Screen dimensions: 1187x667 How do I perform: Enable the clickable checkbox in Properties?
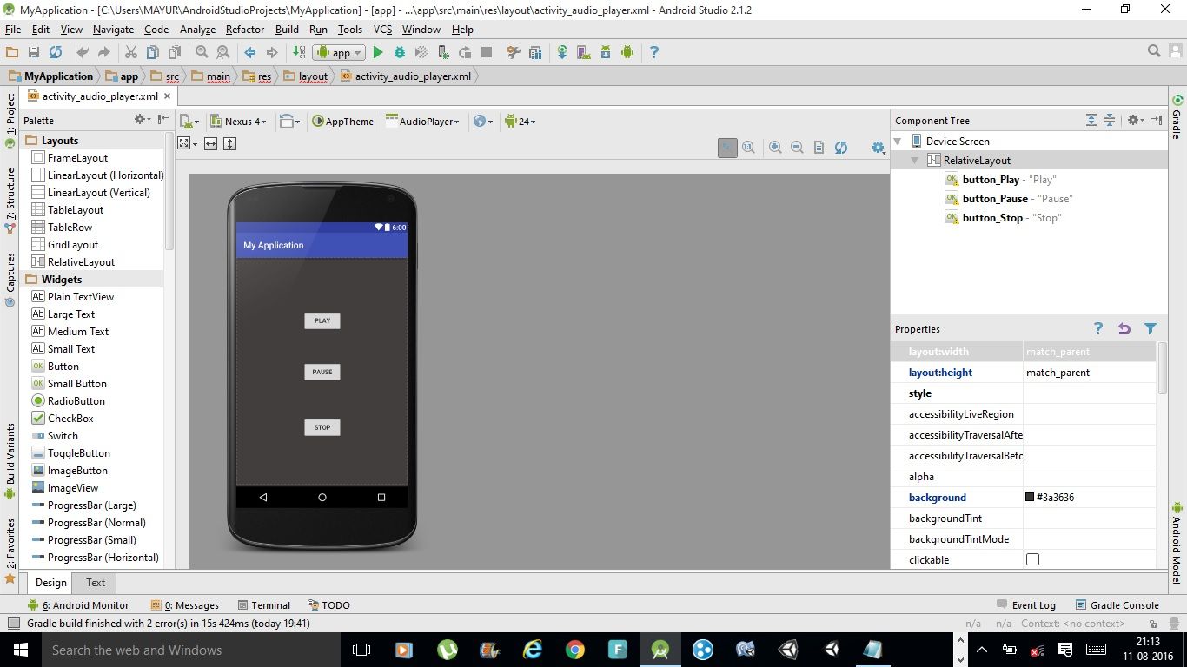tap(1032, 560)
